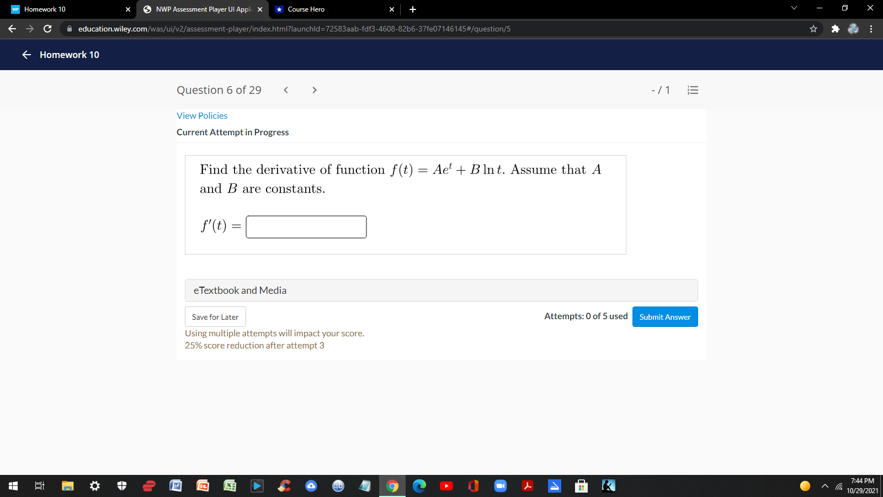Image resolution: width=883 pixels, height=497 pixels.
Task: Open the Chrome extensions puzzle icon
Action: click(x=835, y=29)
